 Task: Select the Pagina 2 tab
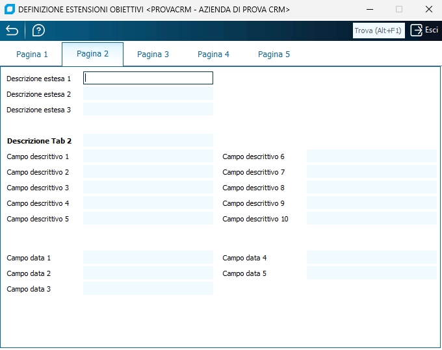(92, 54)
